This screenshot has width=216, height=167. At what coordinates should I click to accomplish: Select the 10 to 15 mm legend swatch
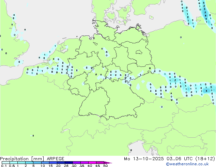pyautogui.click(x=45, y=163)
